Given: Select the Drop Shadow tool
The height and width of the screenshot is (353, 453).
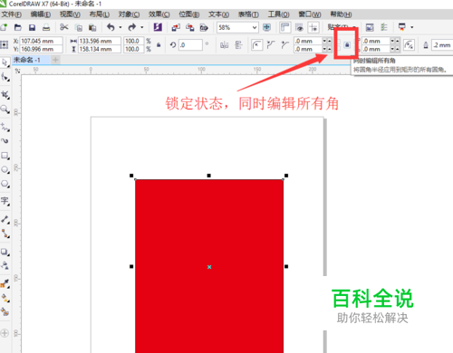Looking at the screenshot, I should point(5,252).
